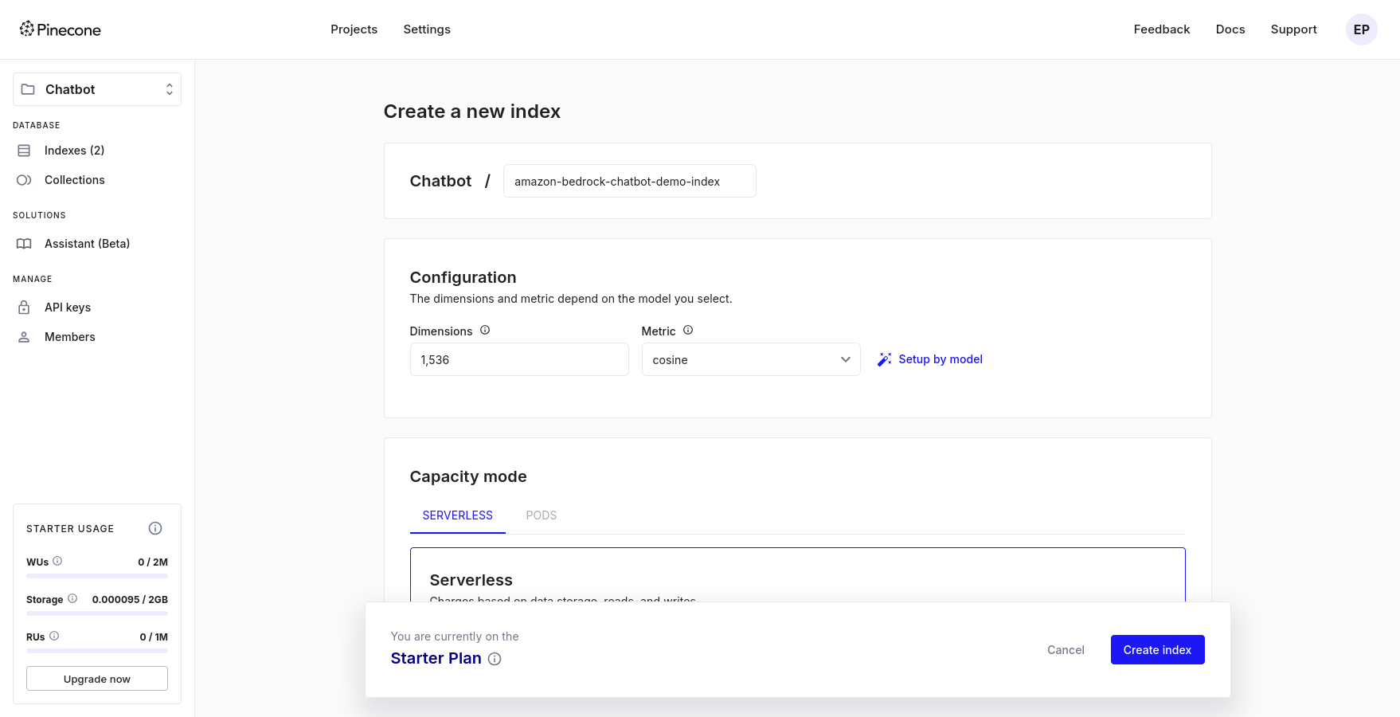Viewport: 1400px width, 717px height.
Task: Click the Pinecone logo
Action: (x=61, y=29)
